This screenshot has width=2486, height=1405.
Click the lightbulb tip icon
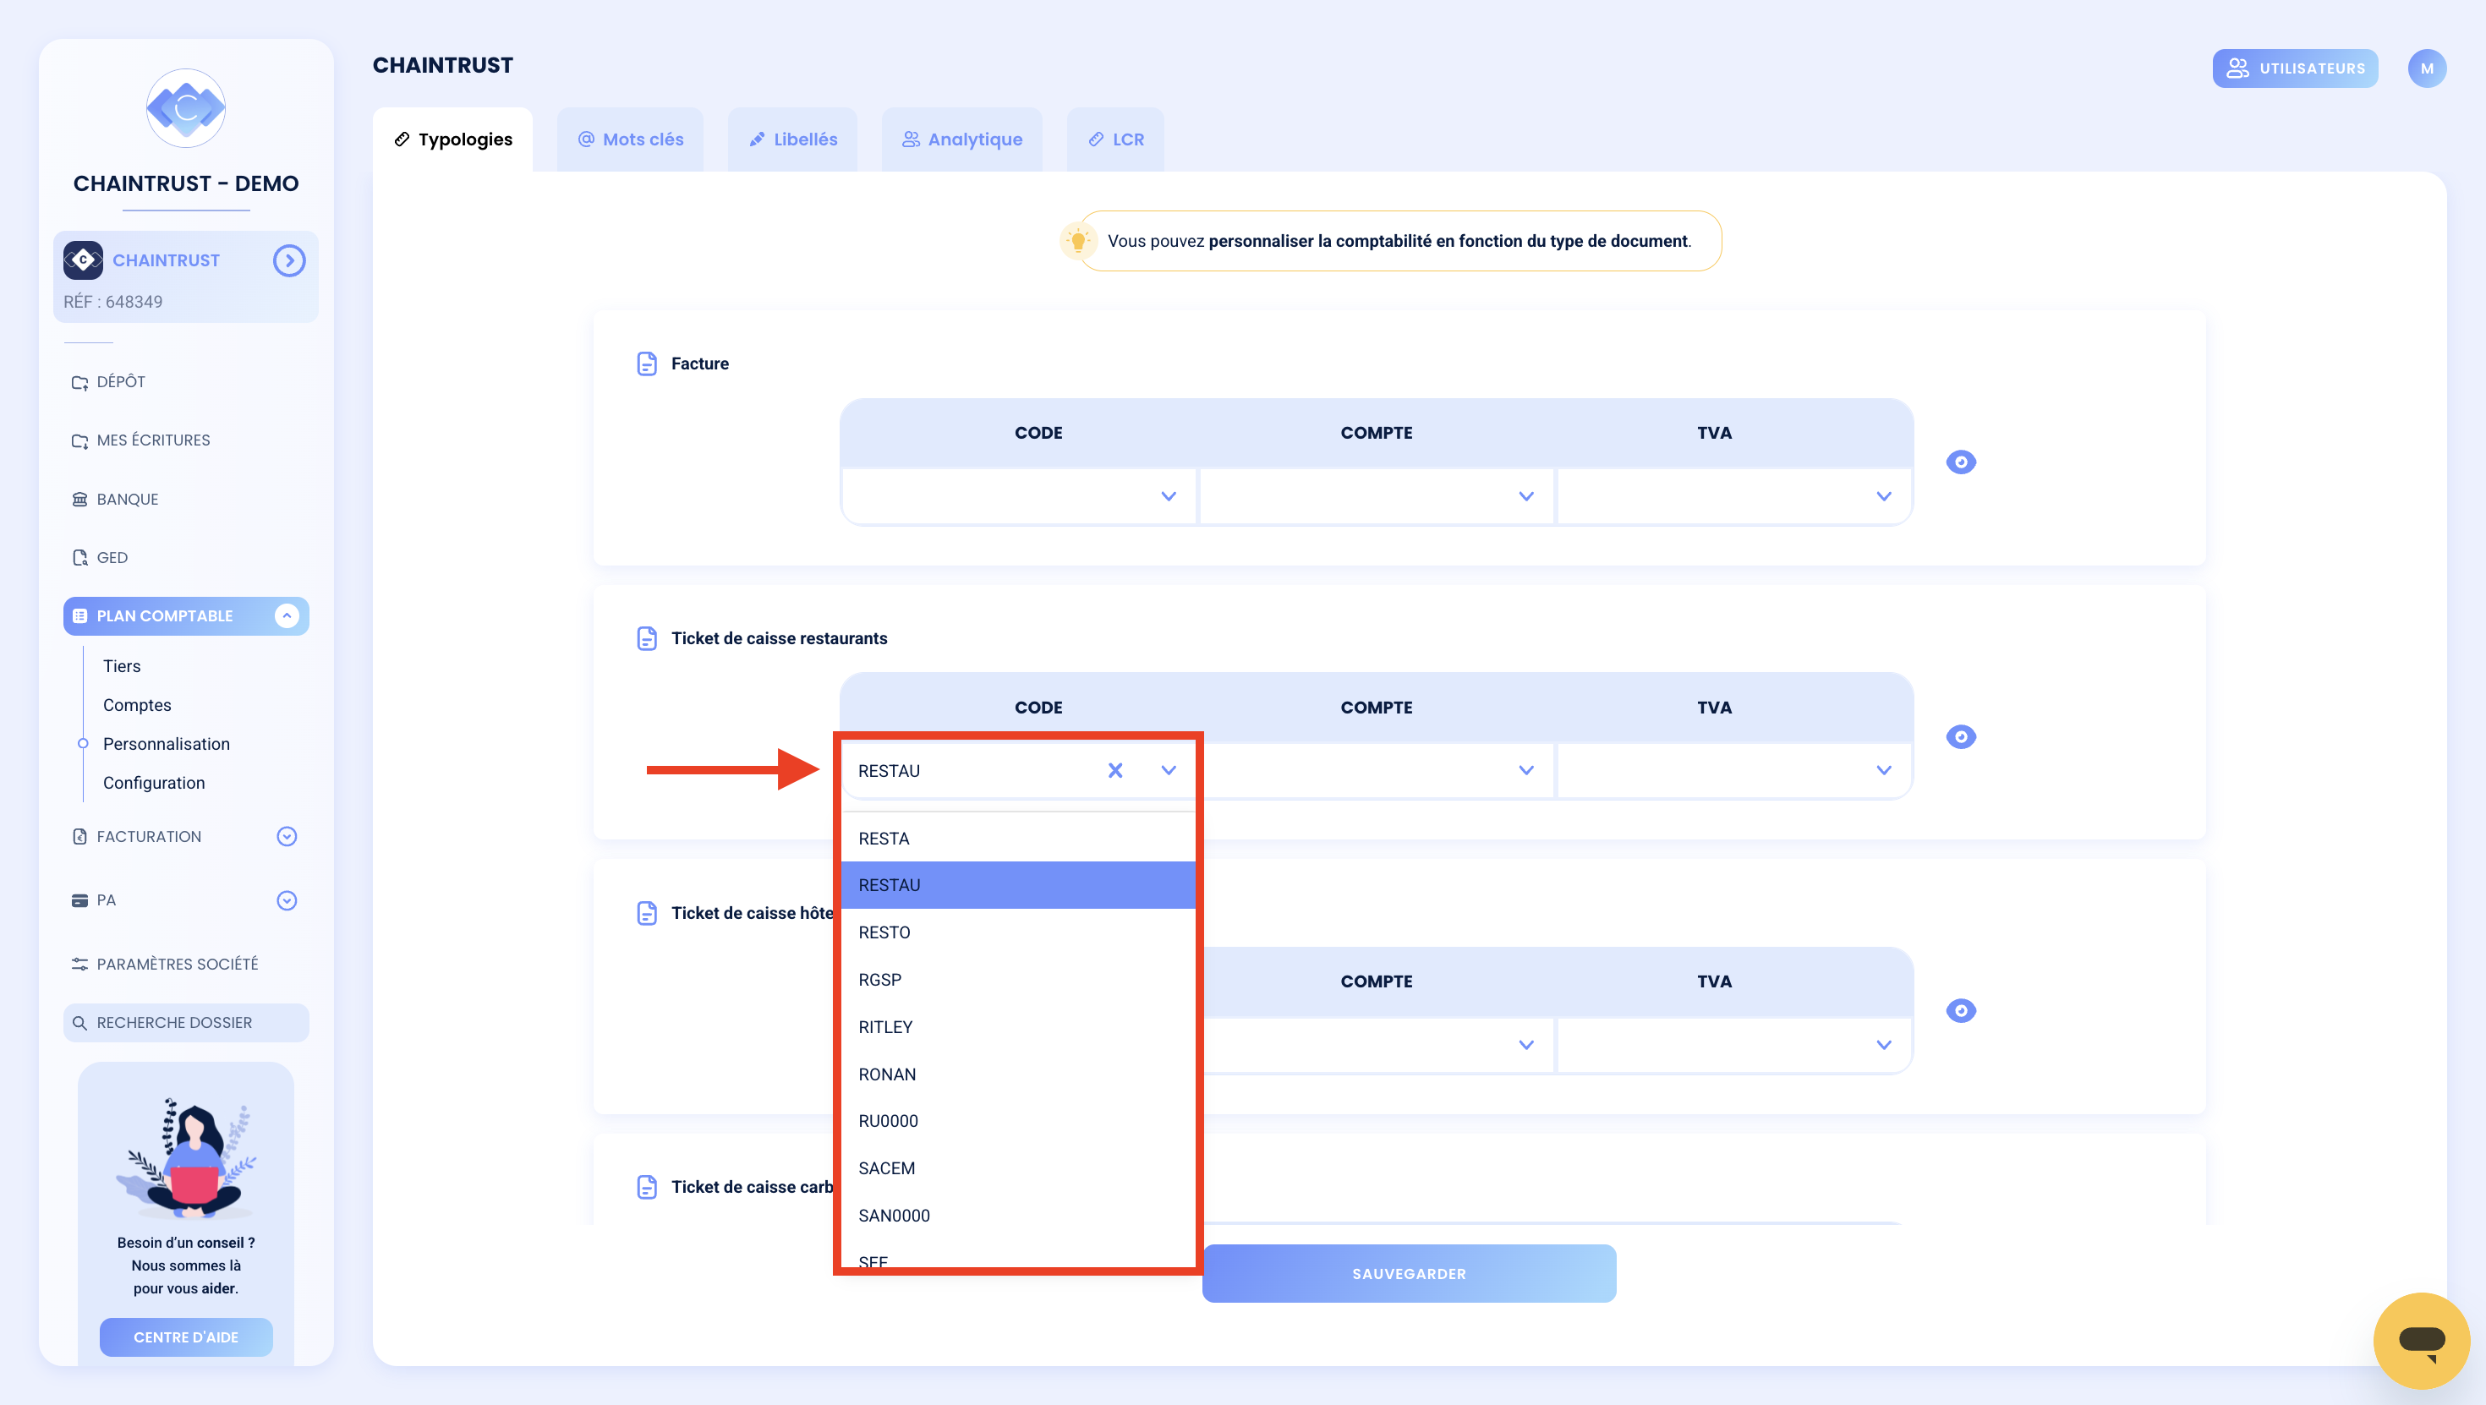[1078, 240]
